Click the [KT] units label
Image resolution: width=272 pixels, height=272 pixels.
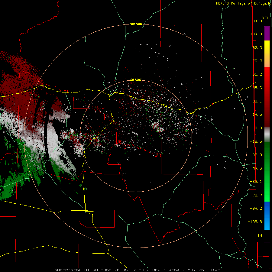[258, 21]
